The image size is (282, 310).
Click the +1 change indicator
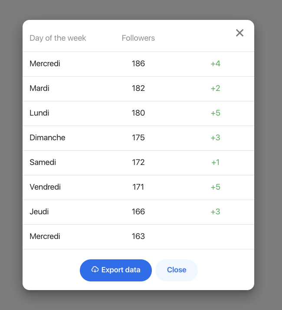pyautogui.click(x=216, y=162)
